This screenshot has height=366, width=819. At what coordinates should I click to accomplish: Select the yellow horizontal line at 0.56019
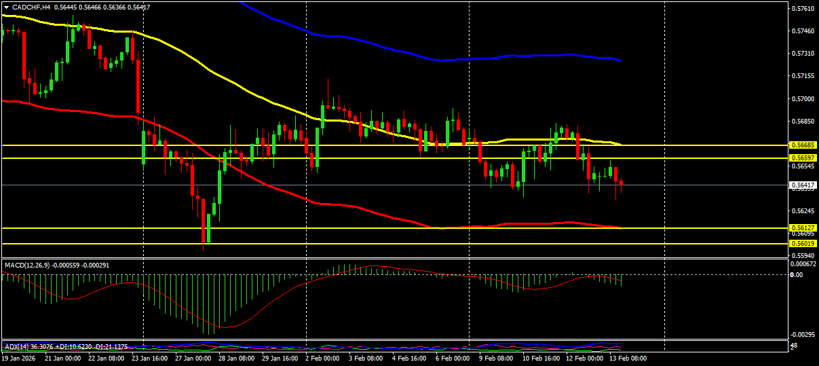tap(394, 243)
